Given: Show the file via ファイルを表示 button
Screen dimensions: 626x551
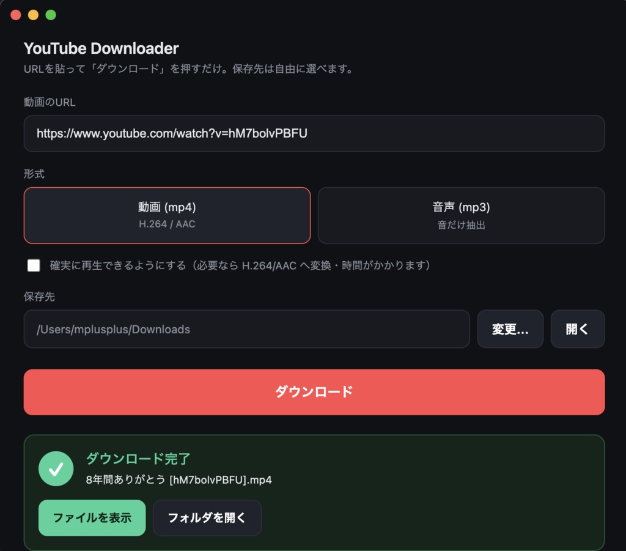Looking at the screenshot, I should pyautogui.click(x=92, y=518).
